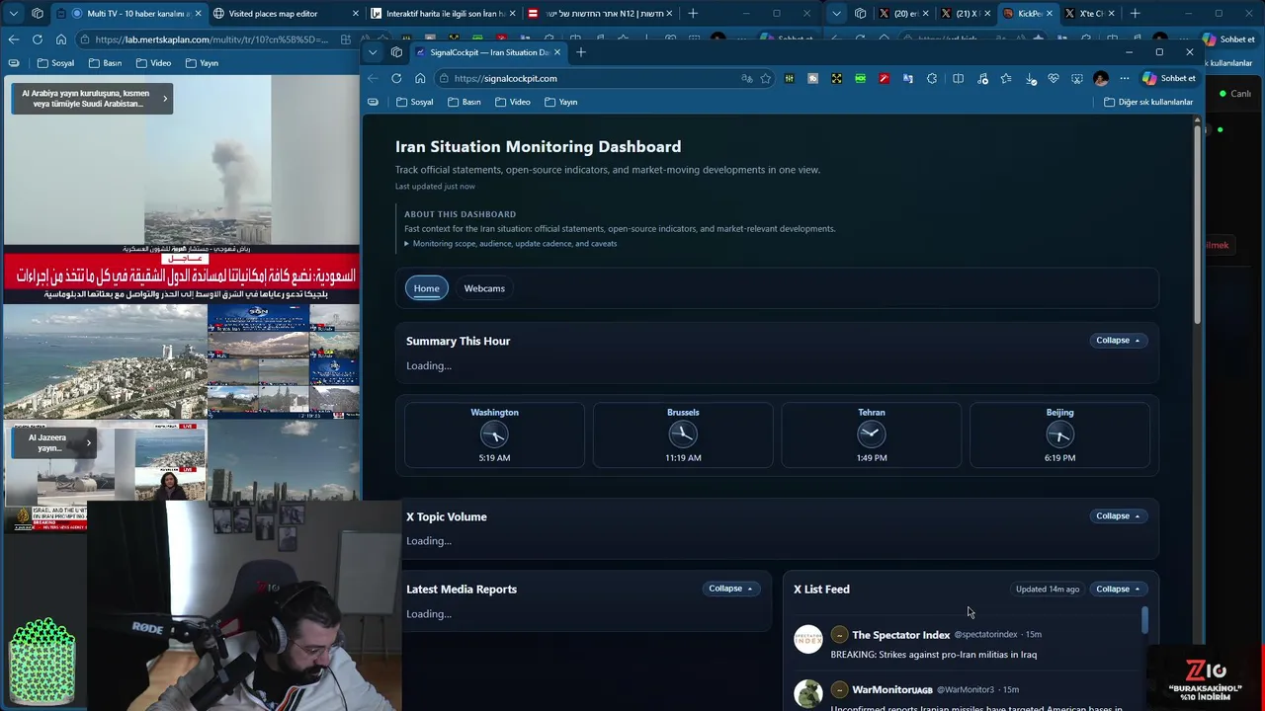Open the equalizer extension icon

click(789, 78)
